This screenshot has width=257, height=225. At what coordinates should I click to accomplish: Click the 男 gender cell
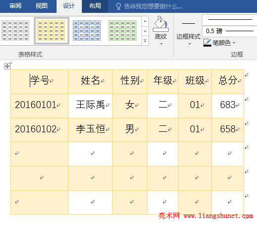pos(130,130)
